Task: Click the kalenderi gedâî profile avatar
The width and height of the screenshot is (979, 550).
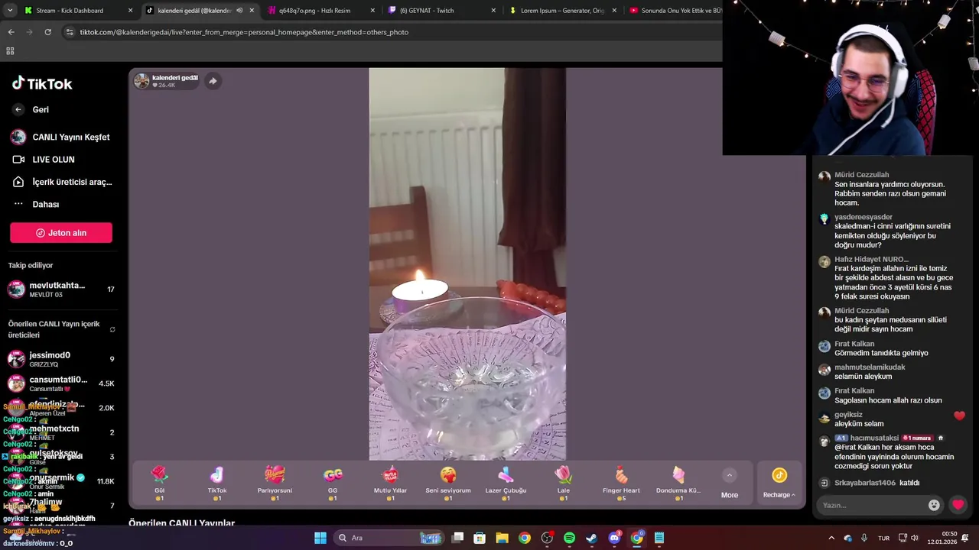Action: click(x=141, y=81)
